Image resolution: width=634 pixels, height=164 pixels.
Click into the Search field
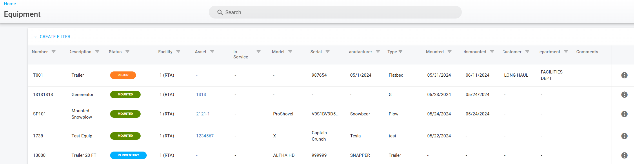[x=335, y=12]
